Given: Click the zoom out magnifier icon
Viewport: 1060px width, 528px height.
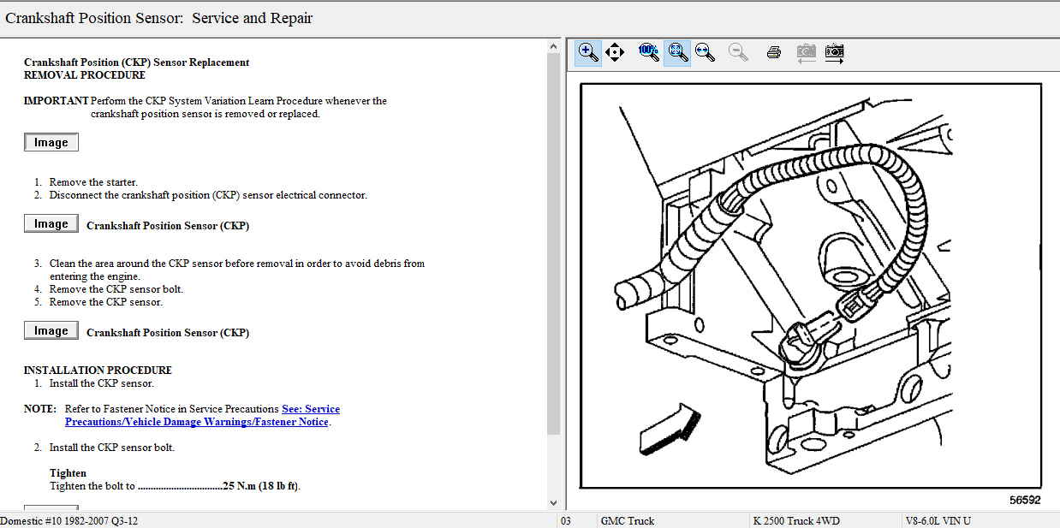Looking at the screenshot, I should (x=738, y=53).
